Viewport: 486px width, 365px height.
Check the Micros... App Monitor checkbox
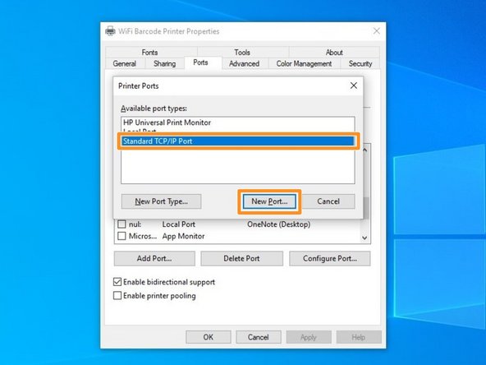pyautogui.click(x=121, y=236)
